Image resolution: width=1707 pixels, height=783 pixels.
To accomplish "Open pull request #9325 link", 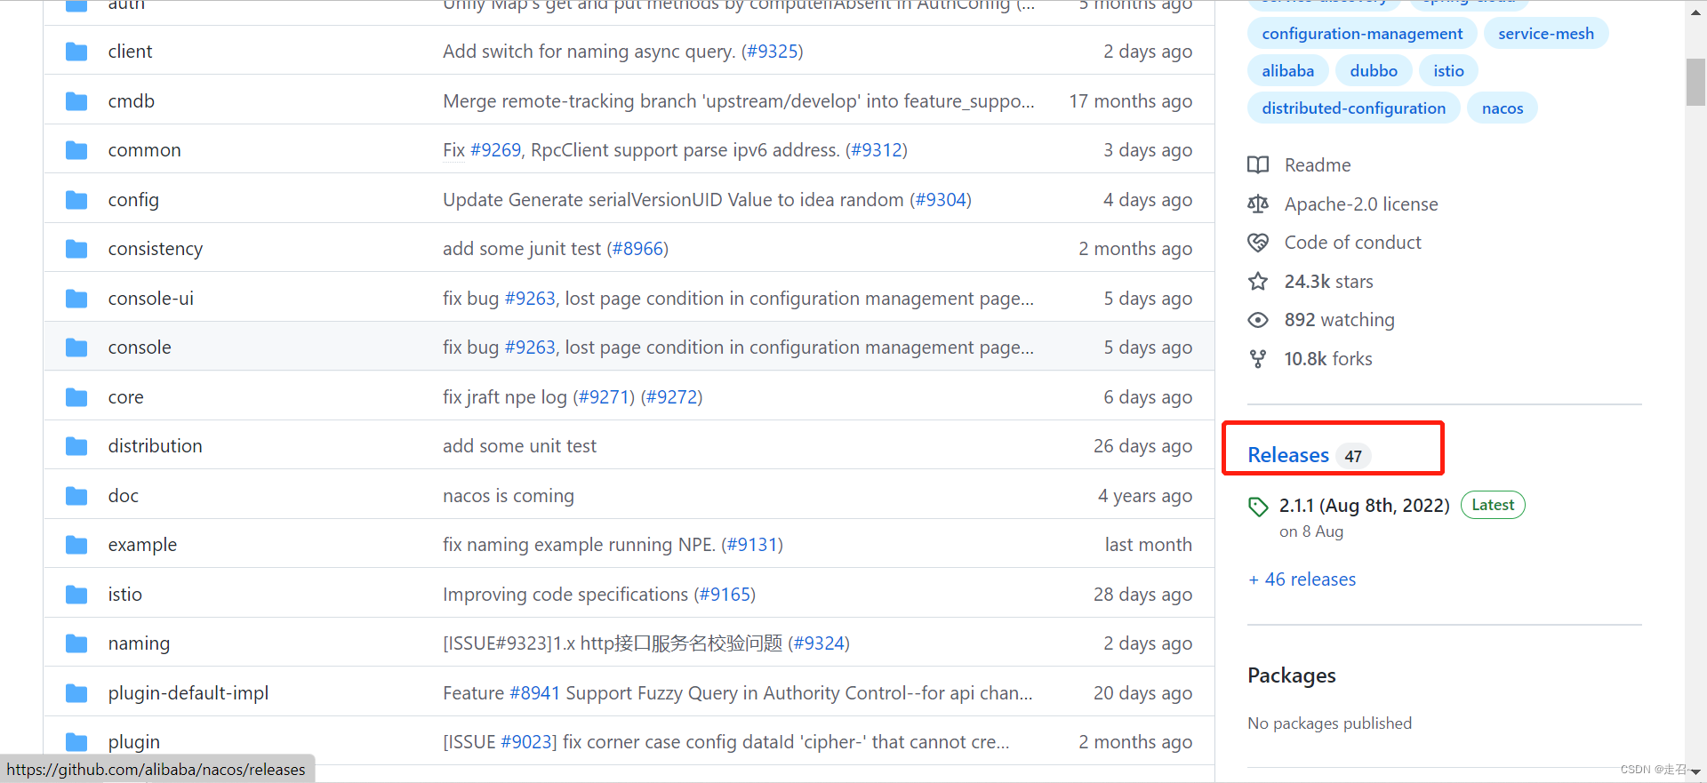I will [772, 52].
